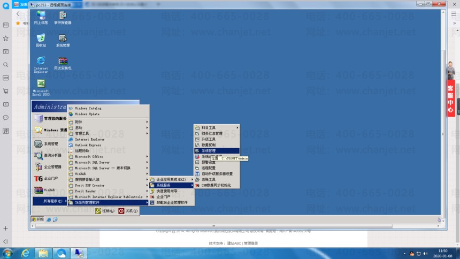The image size is (460, 259).
Task: Open 网上邻居 desktop icon
Action: point(41,17)
